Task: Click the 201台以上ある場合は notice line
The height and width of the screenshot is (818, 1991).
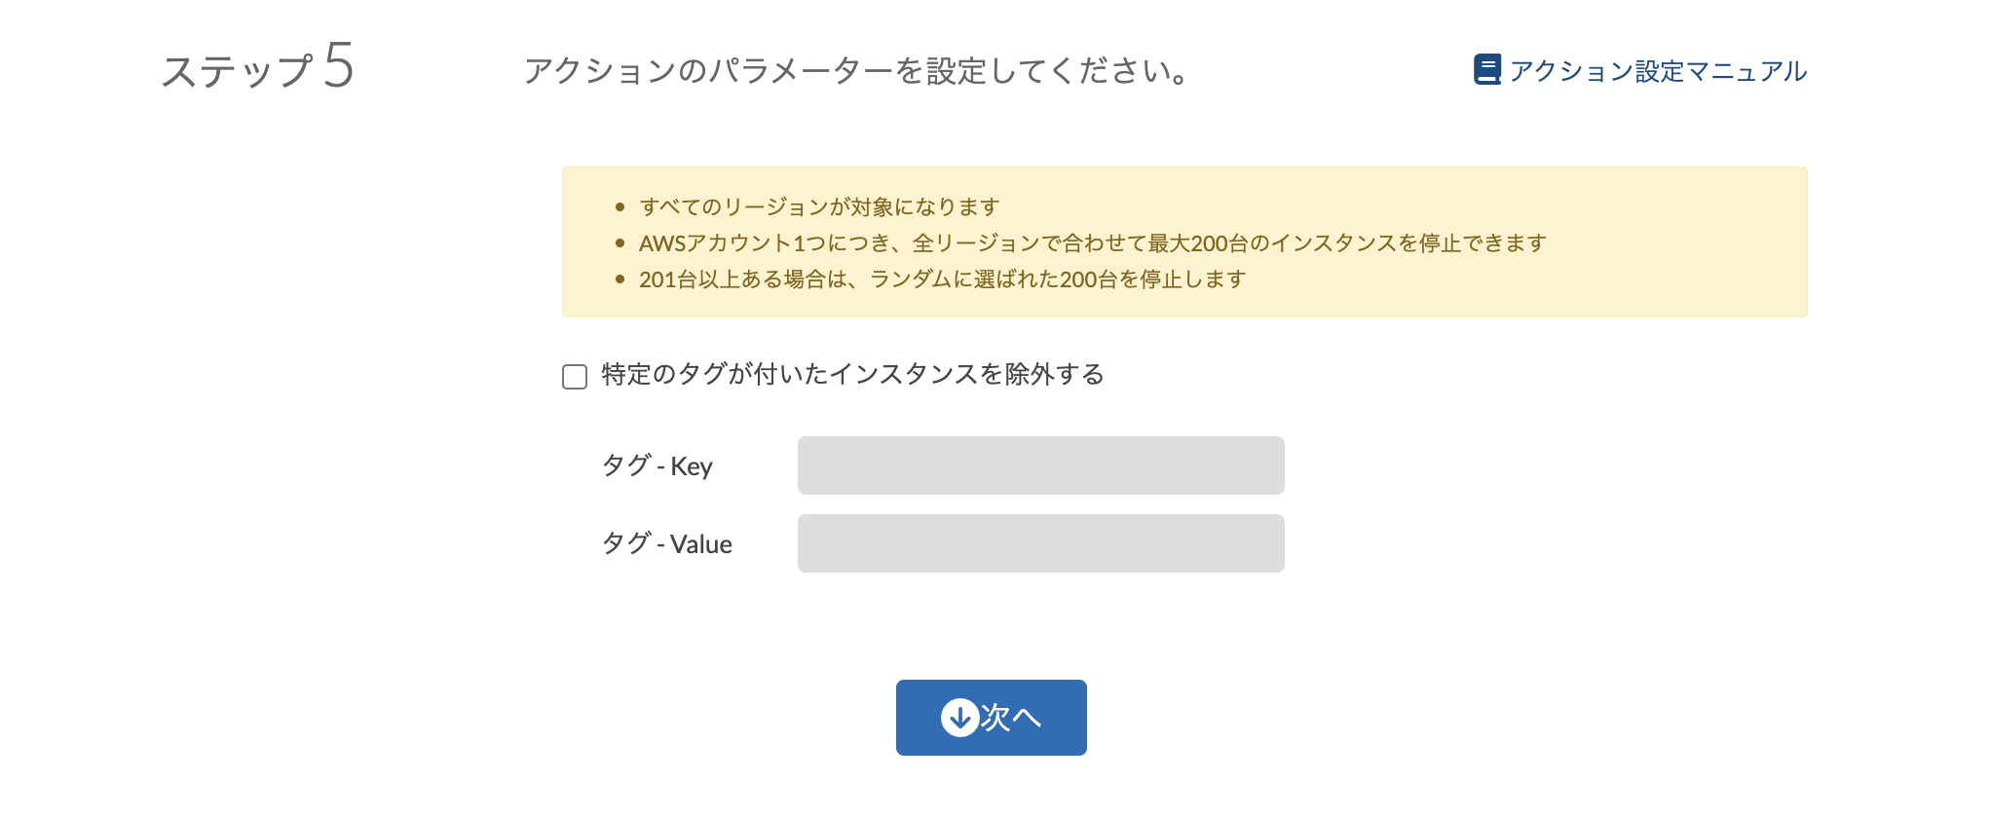Action: (942, 279)
